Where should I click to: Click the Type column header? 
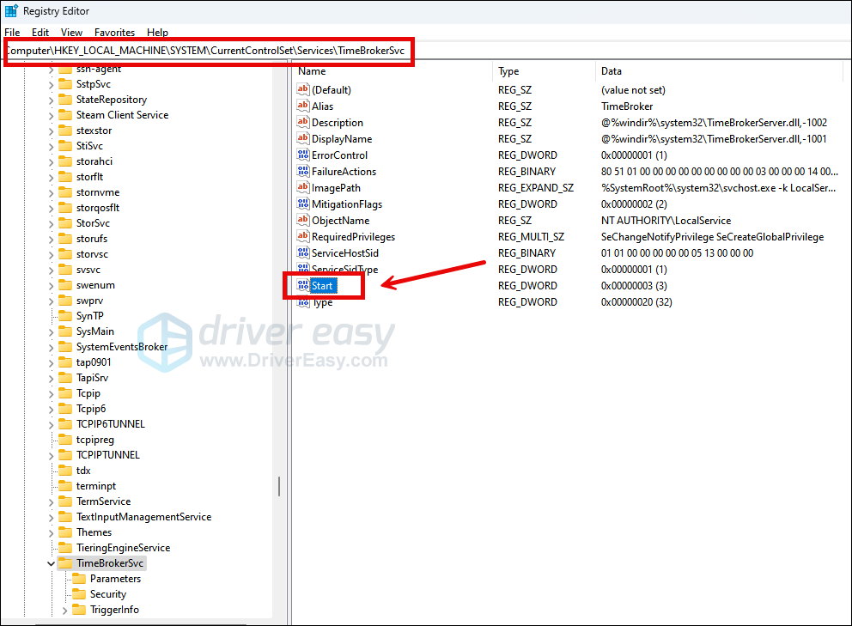[x=508, y=71]
